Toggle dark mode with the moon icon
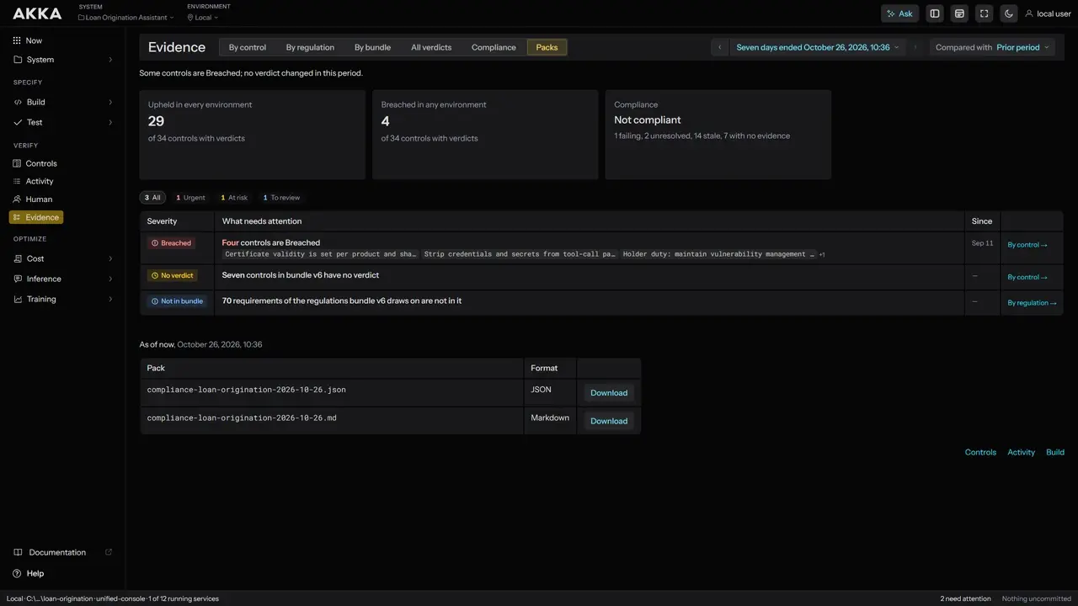The width and height of the screenshot is (1078, 606). pos(1009,13)
